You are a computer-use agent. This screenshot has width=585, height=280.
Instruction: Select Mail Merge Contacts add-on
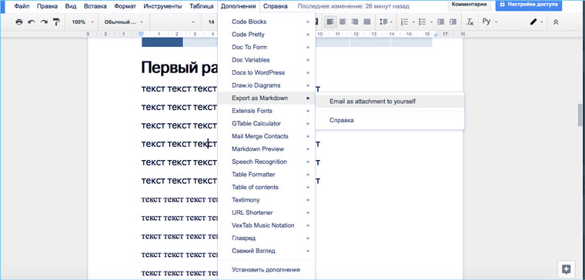(x=266, y=136)
